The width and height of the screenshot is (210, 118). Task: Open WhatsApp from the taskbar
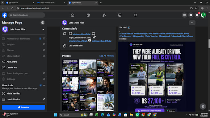click(x=137, y=115)
